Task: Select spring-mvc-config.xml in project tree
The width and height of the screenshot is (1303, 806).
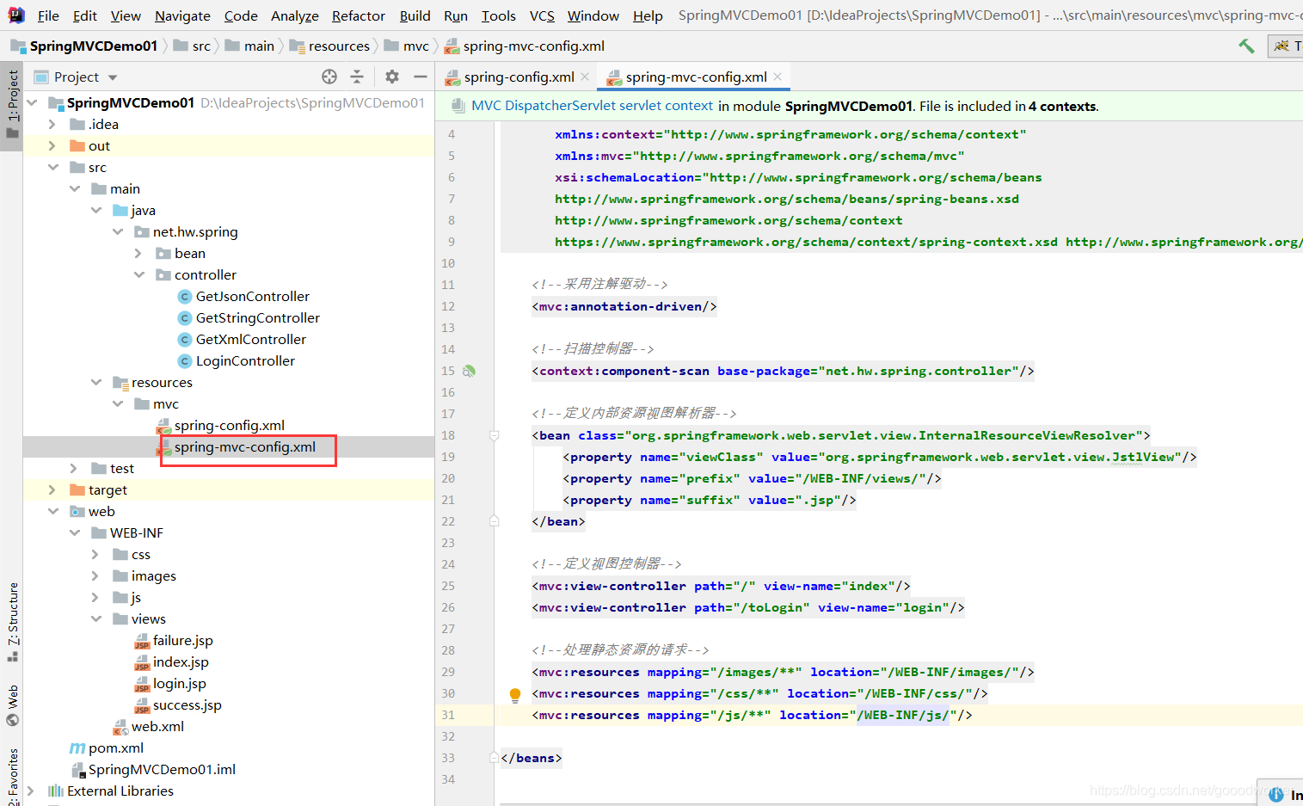Action: [236, 447]
